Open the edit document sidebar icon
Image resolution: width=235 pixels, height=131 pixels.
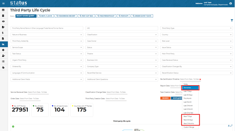(x=3, y=27)
